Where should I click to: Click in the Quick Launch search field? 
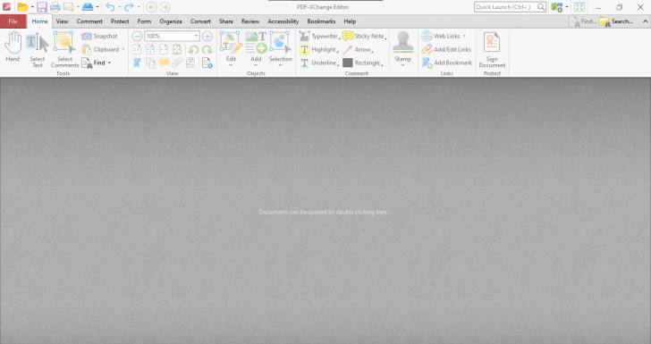(510, 7)
